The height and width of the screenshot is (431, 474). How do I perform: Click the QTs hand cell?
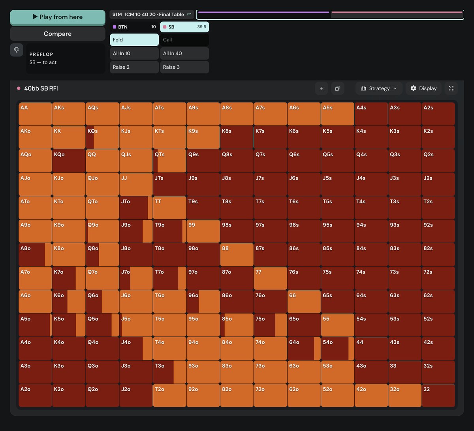(169, 161)
